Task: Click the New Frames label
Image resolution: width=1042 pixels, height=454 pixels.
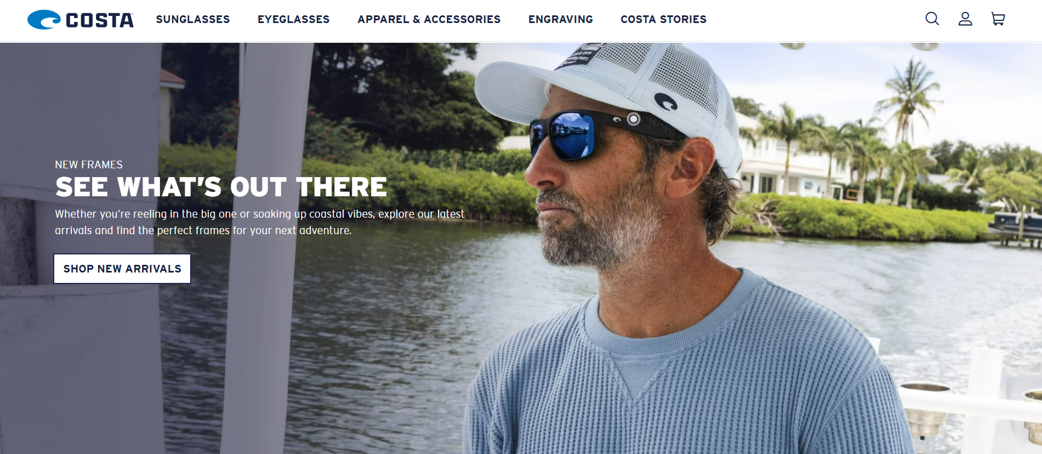Action: [89, 164]
